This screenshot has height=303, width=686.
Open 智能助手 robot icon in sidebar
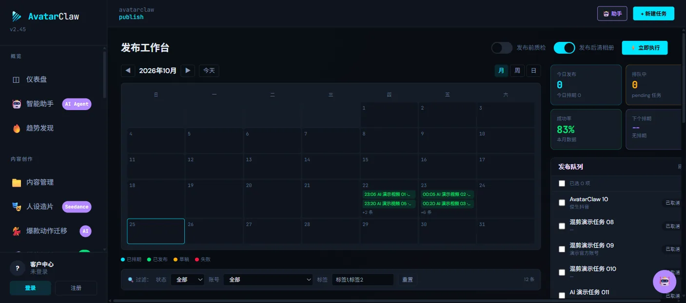click(x=17, y=104)
